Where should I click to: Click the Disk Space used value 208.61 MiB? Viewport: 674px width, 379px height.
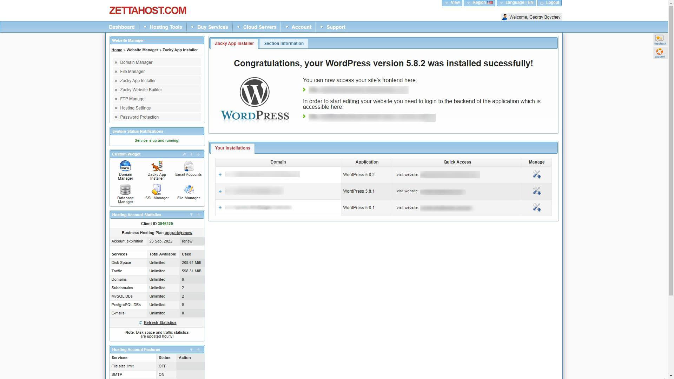coord(192,262)
